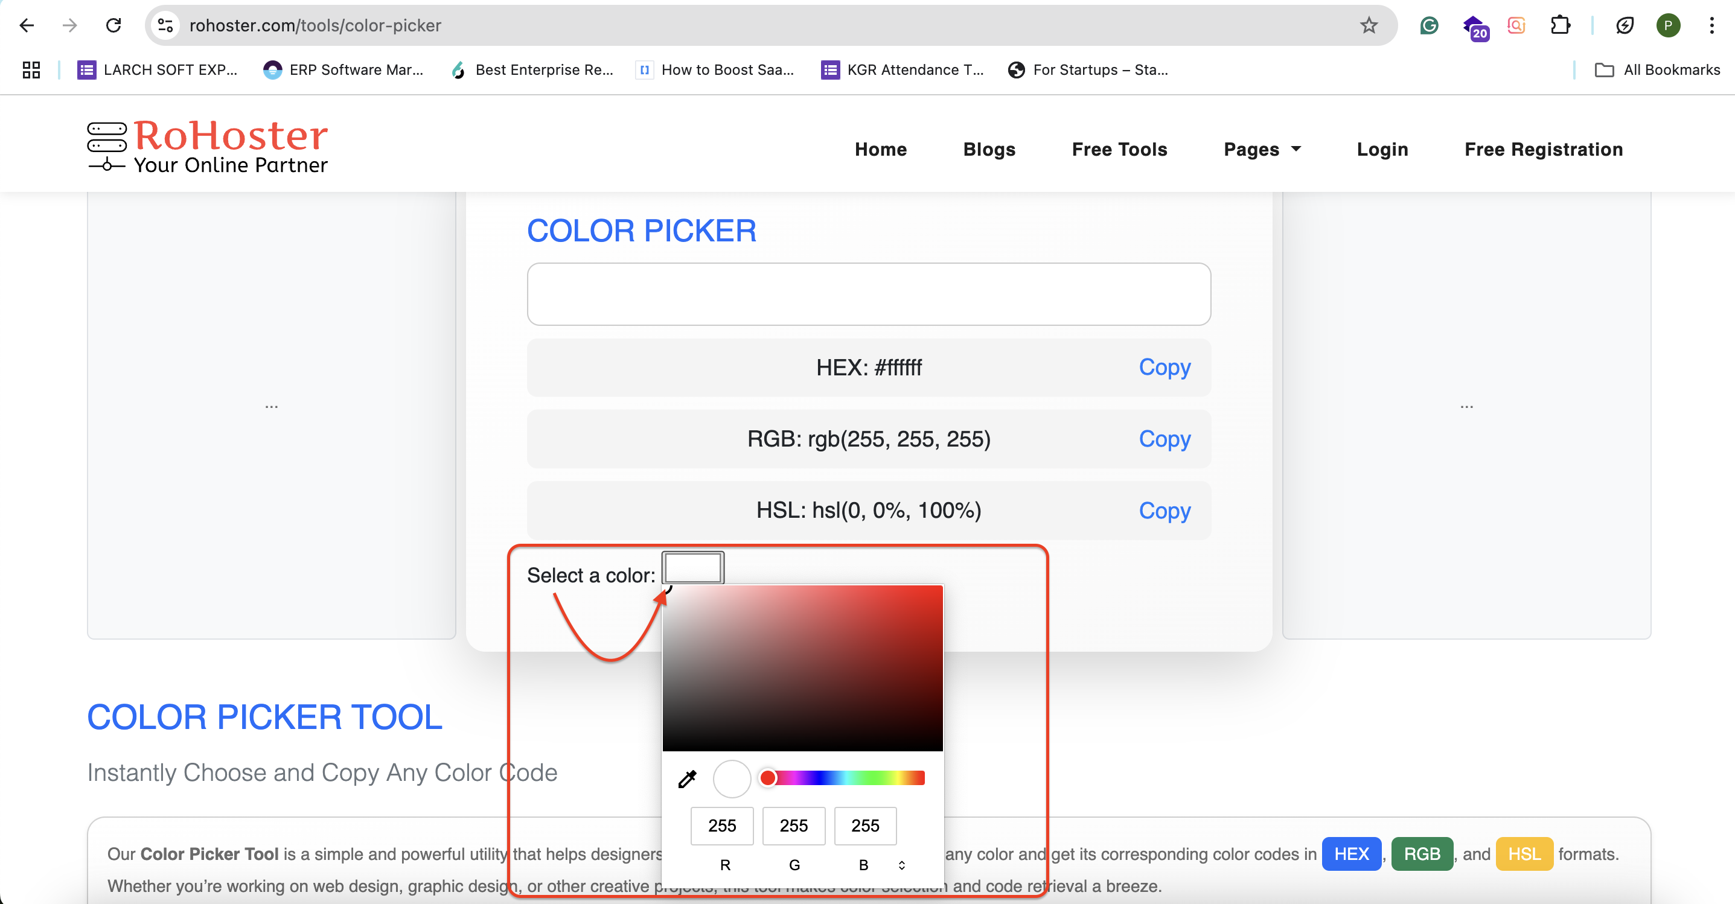Image resolution: width=1735 pixels, height=904 pixels.
Task: Click the hue slider red handle
Action: click(x=767, y=778)
